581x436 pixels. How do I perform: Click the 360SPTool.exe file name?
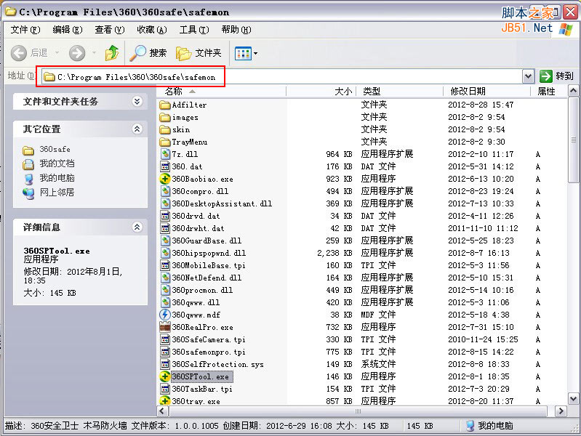click(201, 376)
